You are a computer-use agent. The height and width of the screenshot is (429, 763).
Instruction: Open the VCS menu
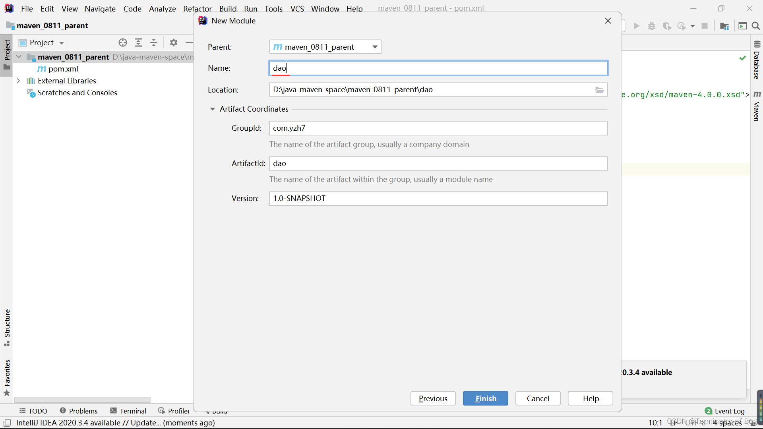[x=297, y=9]
